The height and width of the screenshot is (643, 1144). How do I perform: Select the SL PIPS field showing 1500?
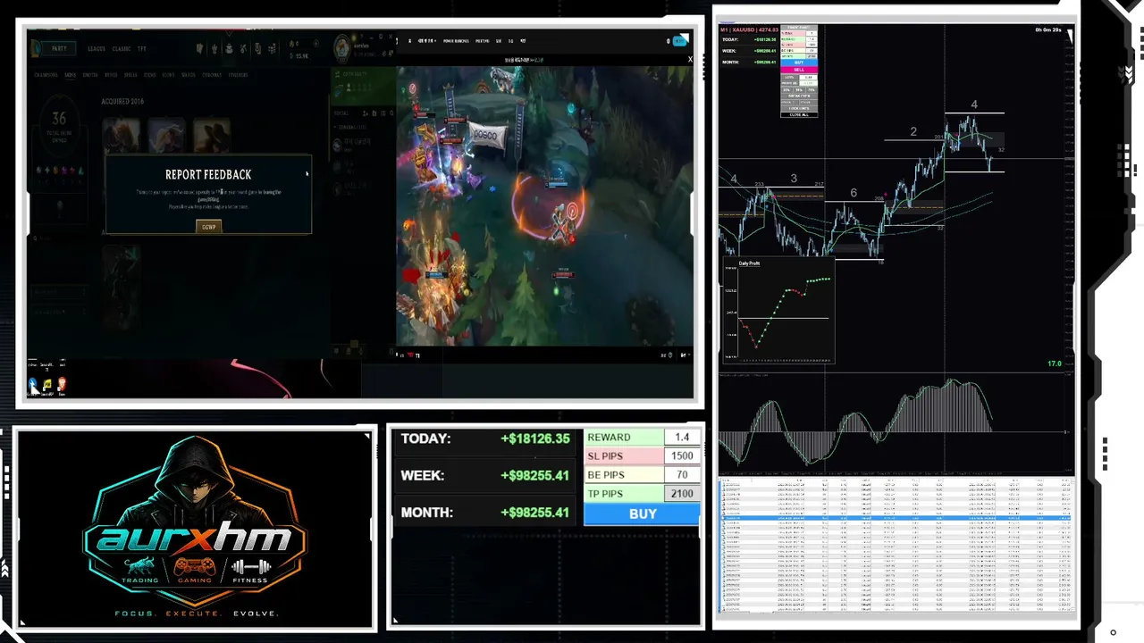[x=682, y=456]
